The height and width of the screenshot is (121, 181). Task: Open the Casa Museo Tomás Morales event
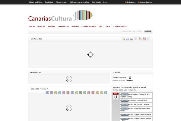(136, 115)
